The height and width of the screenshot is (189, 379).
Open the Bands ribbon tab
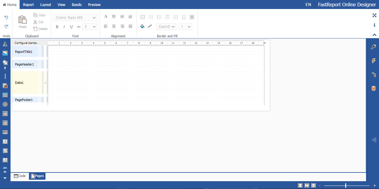tap(77, 5)
